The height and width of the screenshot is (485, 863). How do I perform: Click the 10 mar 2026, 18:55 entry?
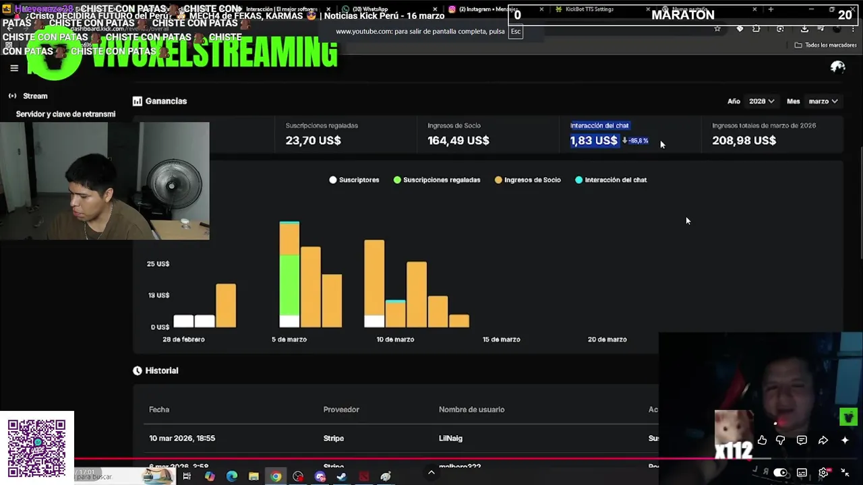(x=182, y=439)
